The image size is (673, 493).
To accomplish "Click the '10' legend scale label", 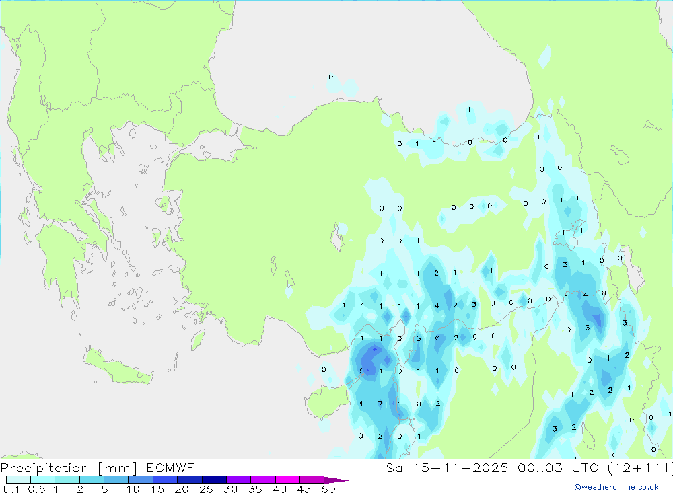I will pos(133,489).
